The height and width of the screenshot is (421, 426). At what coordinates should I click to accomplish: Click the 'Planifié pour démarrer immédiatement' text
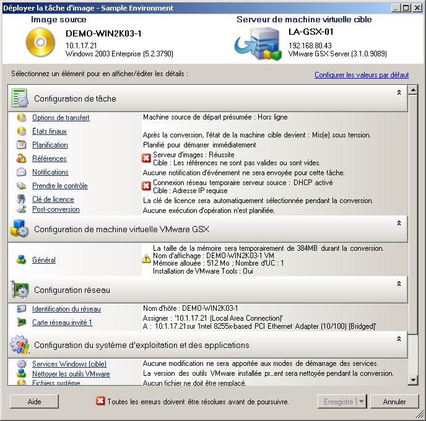[x=199, y=145]
